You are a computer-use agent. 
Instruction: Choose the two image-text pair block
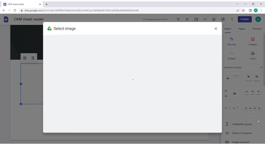click(232, 109)
